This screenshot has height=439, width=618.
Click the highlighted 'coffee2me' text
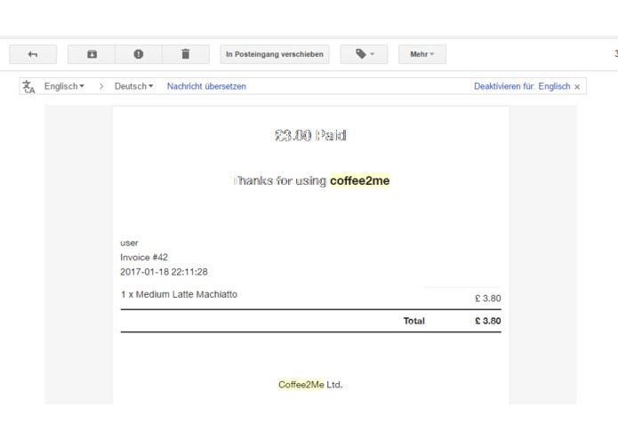click(359, 180)
